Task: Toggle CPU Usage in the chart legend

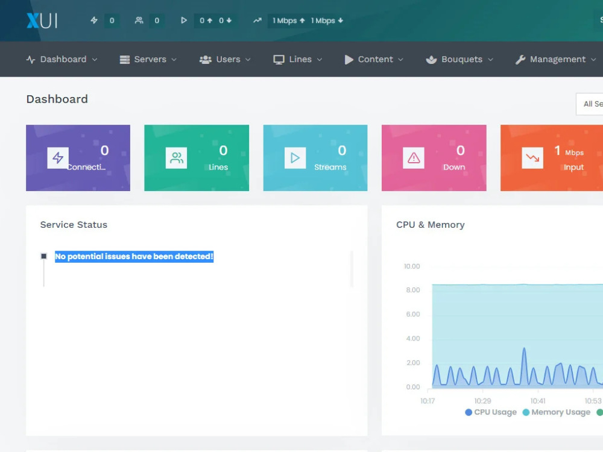Action: [491, 412]
